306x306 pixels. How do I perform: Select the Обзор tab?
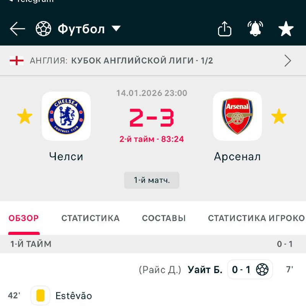pos(24,218)
